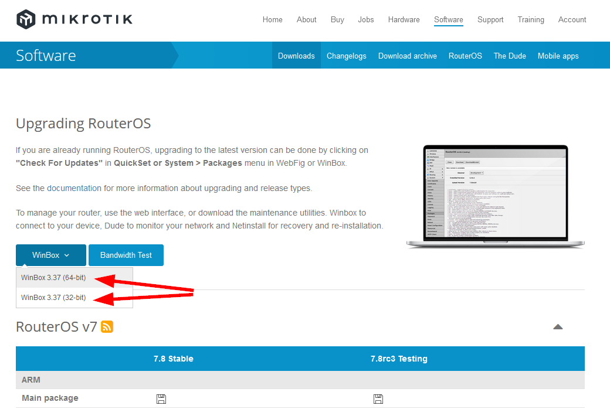This screenshot has width=610, height=409.
Task: Open the Mobile apps tab
Action: coord(558,56)
